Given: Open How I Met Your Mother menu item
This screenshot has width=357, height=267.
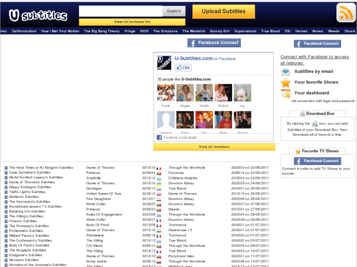Looking at the screenshot, I should [x=60, y=31].
